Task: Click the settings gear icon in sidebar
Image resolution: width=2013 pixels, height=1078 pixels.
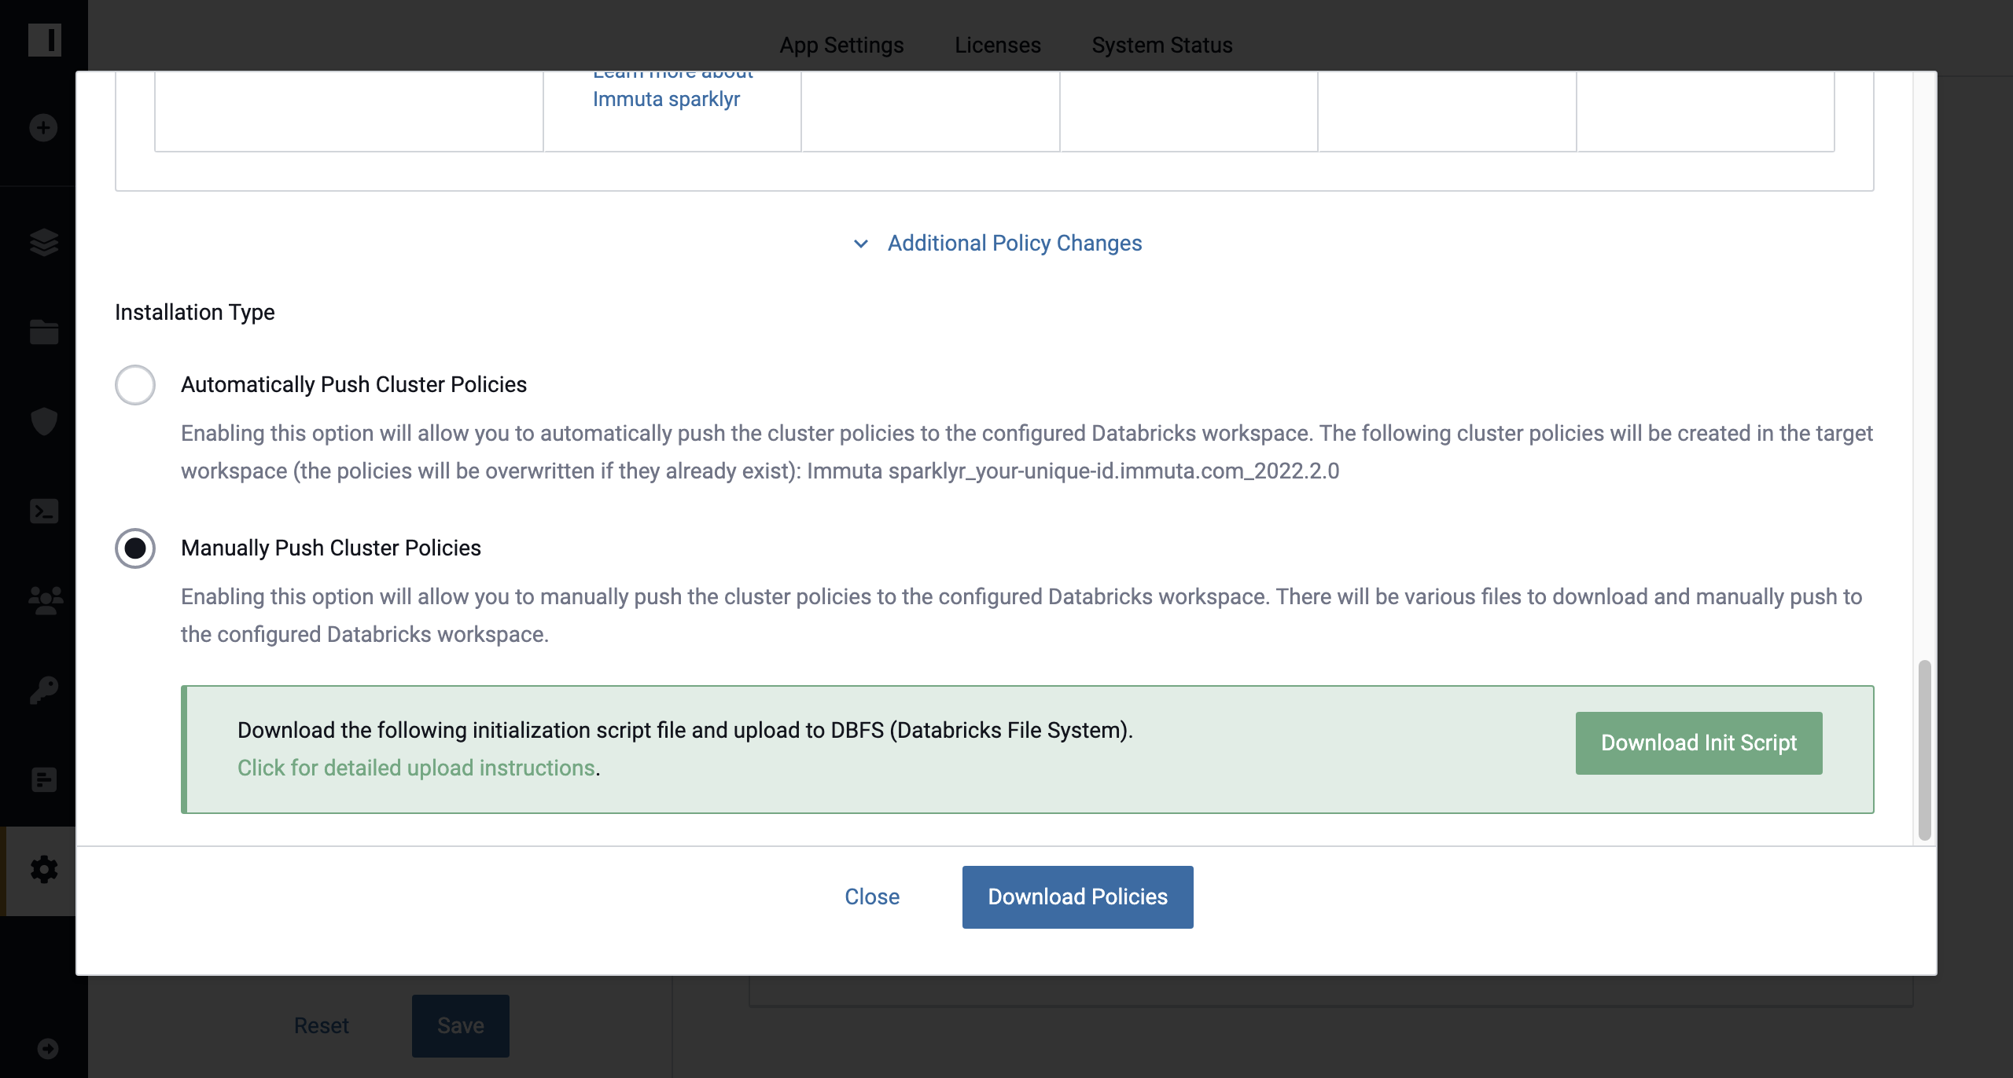Action: click(42, 871)
